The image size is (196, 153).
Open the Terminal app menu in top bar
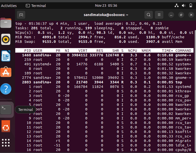pyautogui.click(x=36, y=6)
